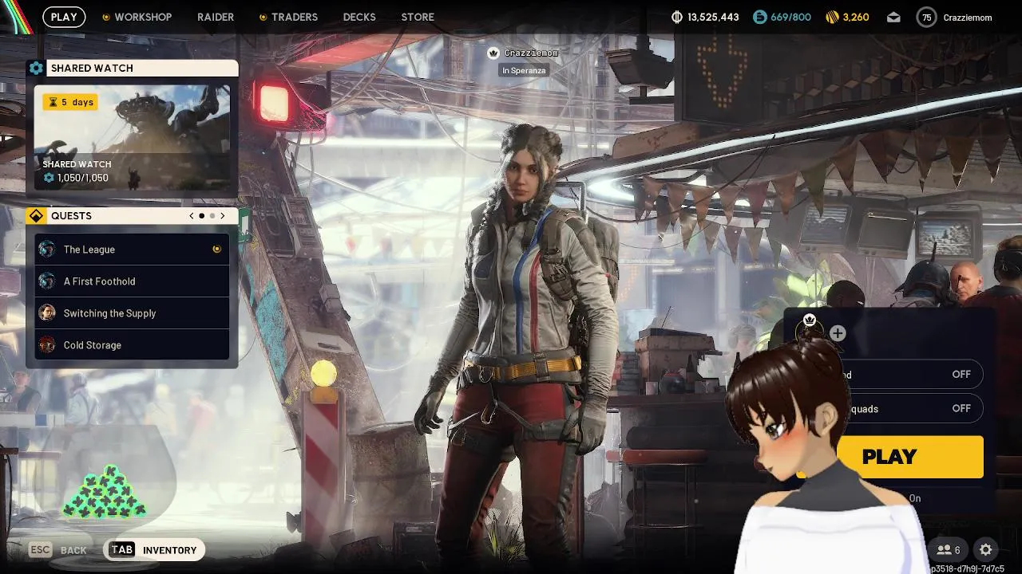Click Switching the Supply quest portrait icon
This screenshot has width=1022, height=574.
tap(47, 313)
